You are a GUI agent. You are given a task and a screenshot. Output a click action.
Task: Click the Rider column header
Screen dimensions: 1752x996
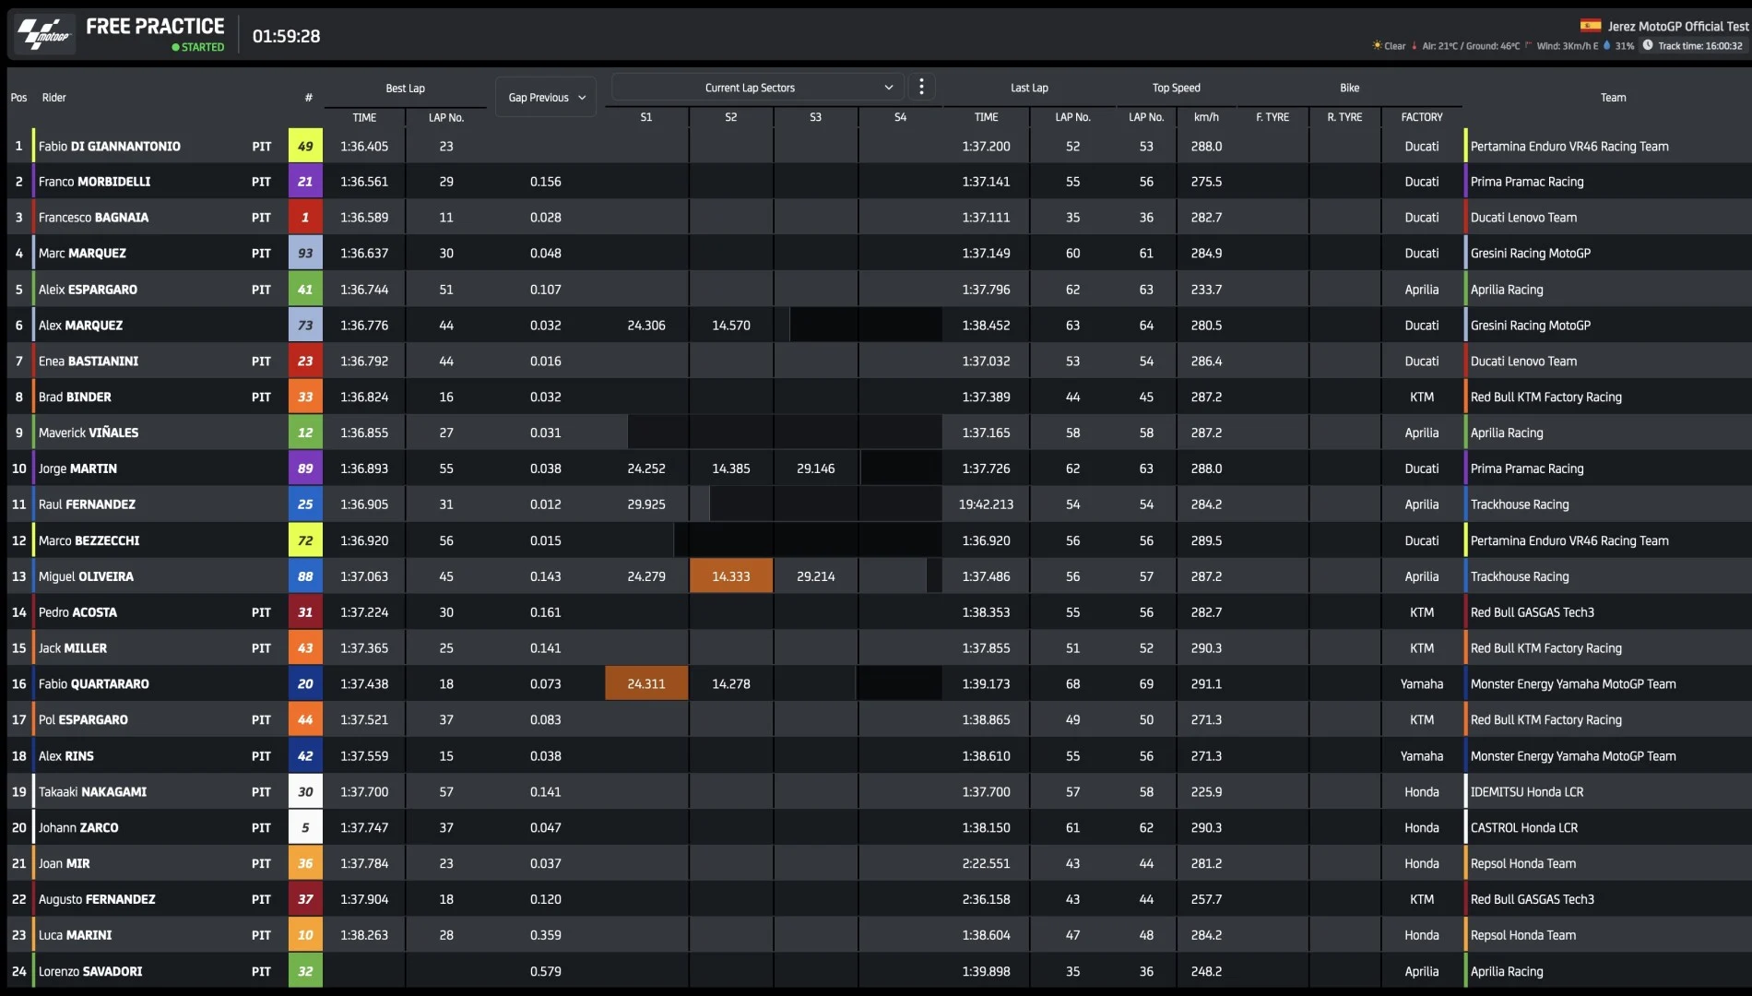coord(53,97)
